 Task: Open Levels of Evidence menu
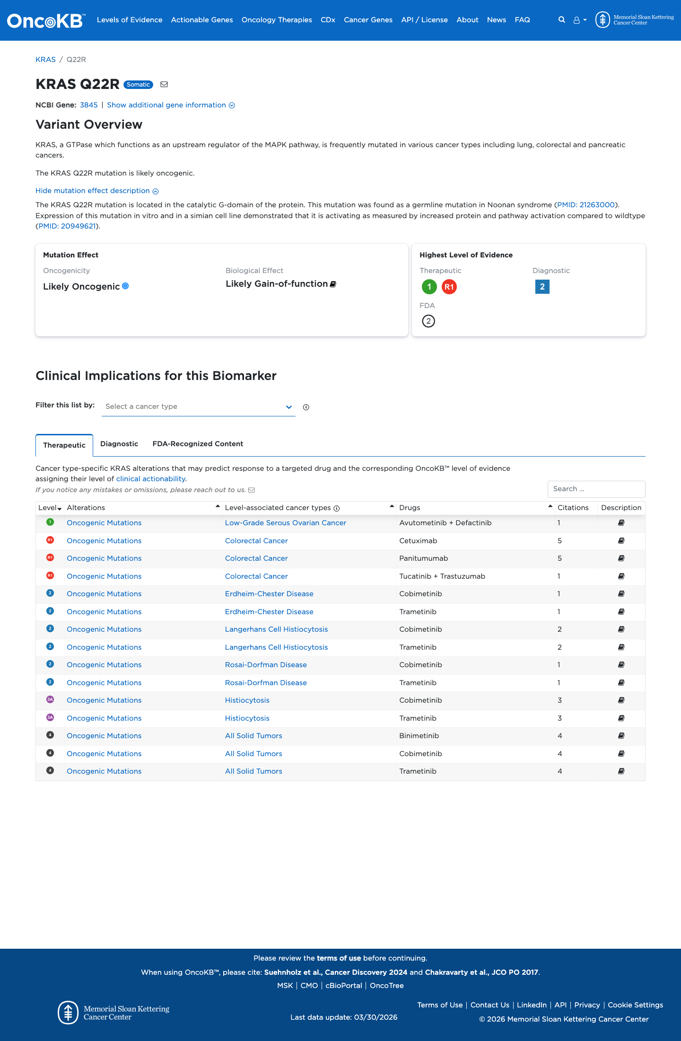point(130,20)
